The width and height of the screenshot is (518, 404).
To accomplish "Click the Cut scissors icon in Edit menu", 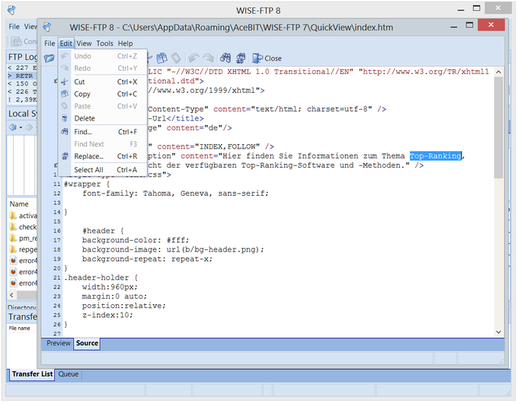I will point(65,82).
